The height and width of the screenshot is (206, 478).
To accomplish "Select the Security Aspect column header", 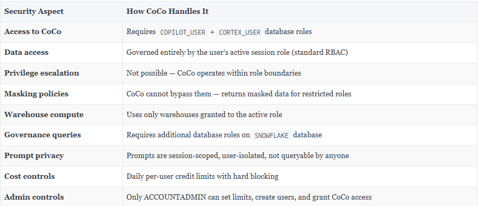I will tap(34, 11).
